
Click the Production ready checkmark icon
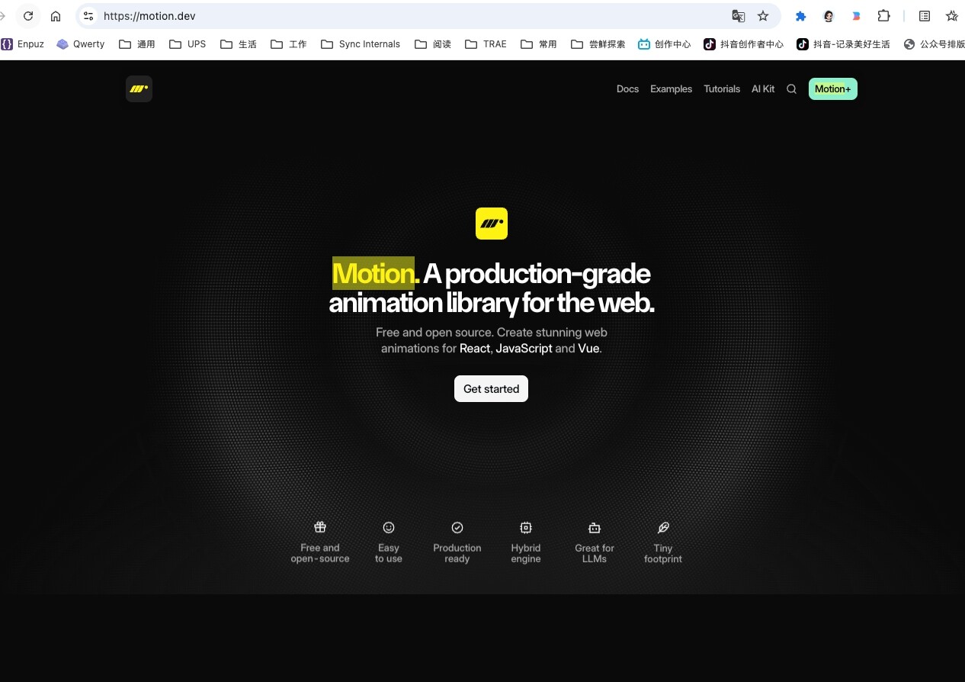pos(457,527)
